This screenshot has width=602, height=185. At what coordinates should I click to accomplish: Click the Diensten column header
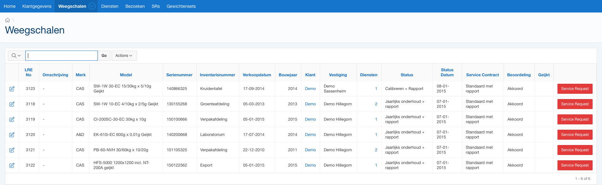click(369, 75)
